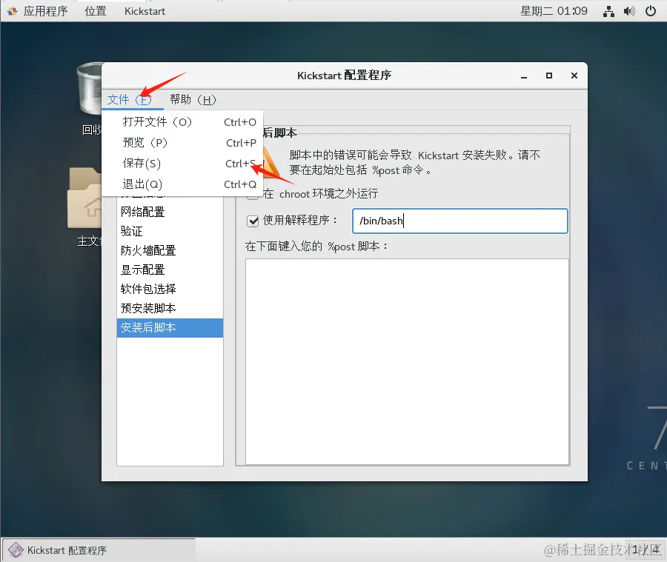Select 验证 in the sidebar list
This screenshot has height=562, width=667.
(170, 231)
